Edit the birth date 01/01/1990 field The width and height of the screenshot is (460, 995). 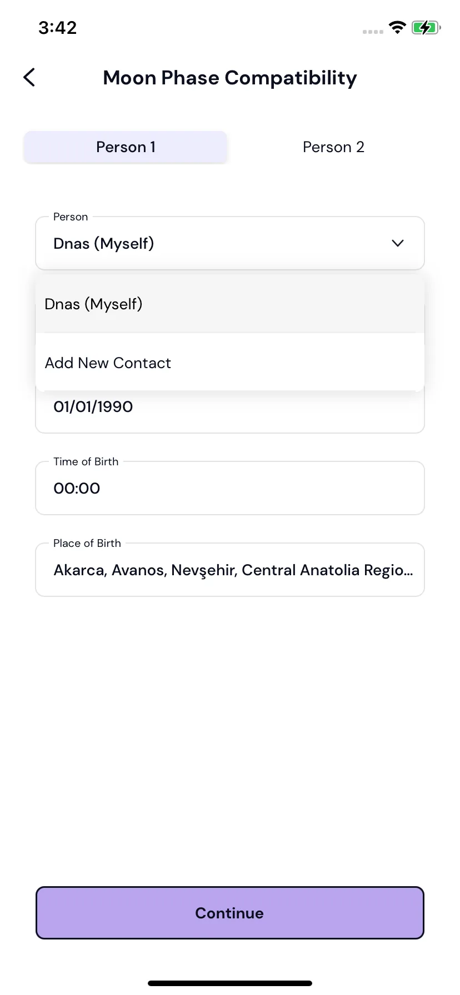230,412
